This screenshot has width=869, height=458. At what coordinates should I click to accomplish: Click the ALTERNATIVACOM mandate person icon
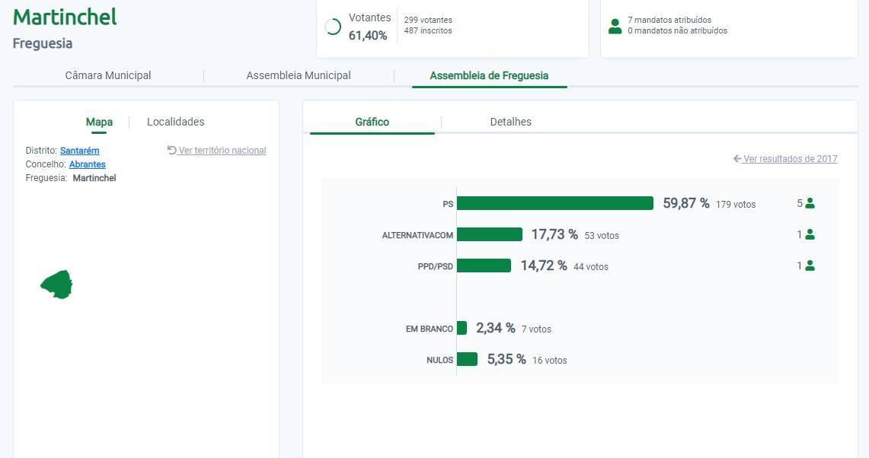[810, 234]
